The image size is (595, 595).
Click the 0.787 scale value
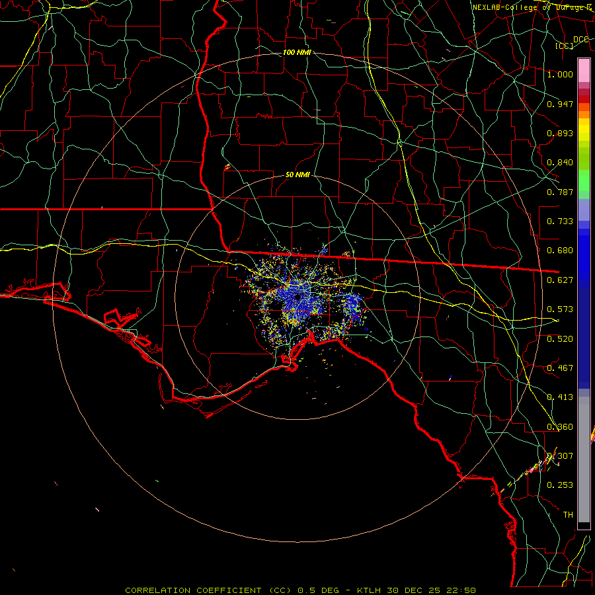point(560,192)
